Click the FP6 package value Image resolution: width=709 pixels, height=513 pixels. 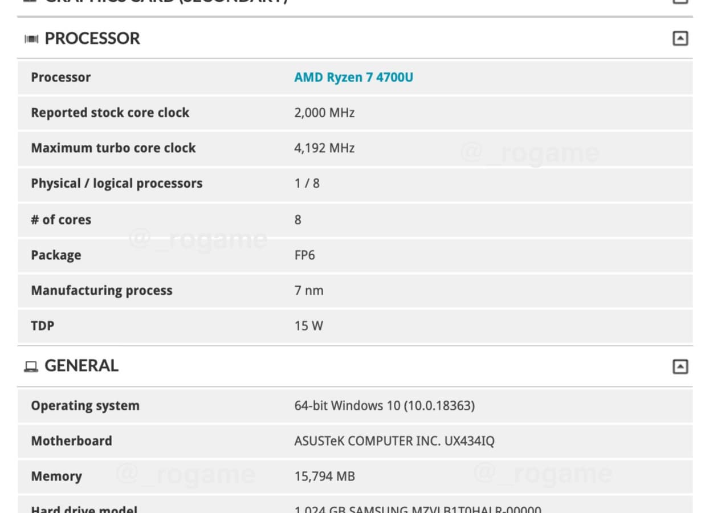[304, 255]
